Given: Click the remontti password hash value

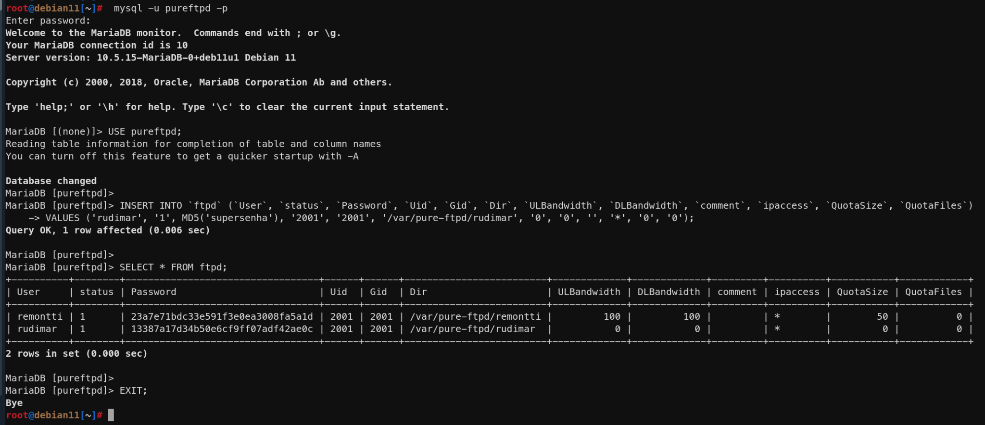Looking at the screenshot, I should click(x=222, y=316).
